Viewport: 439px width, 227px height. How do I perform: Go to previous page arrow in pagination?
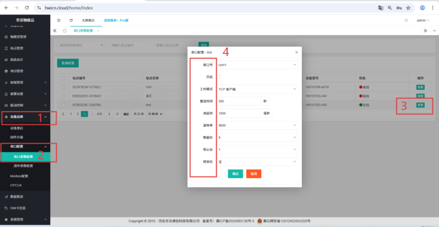click(63, 114)
